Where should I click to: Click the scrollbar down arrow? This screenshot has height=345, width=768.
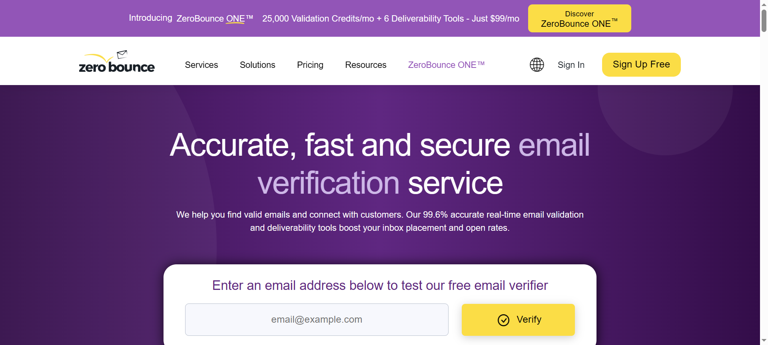(x=764, y=341)
